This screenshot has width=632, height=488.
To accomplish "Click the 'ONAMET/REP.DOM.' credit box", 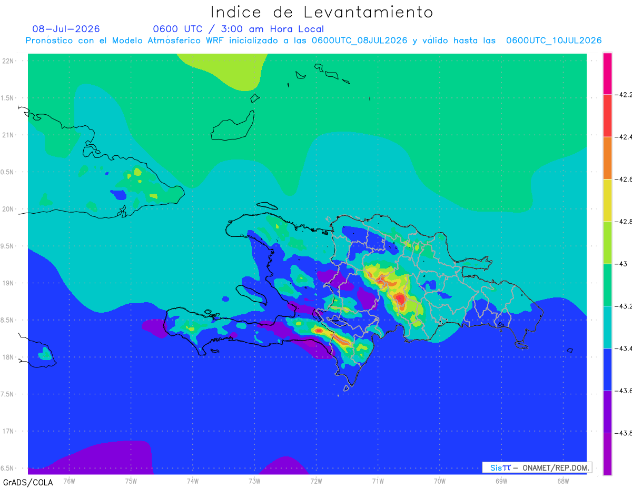I will 537,467.
